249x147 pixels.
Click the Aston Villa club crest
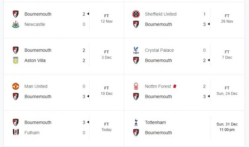tap(16, 60)
